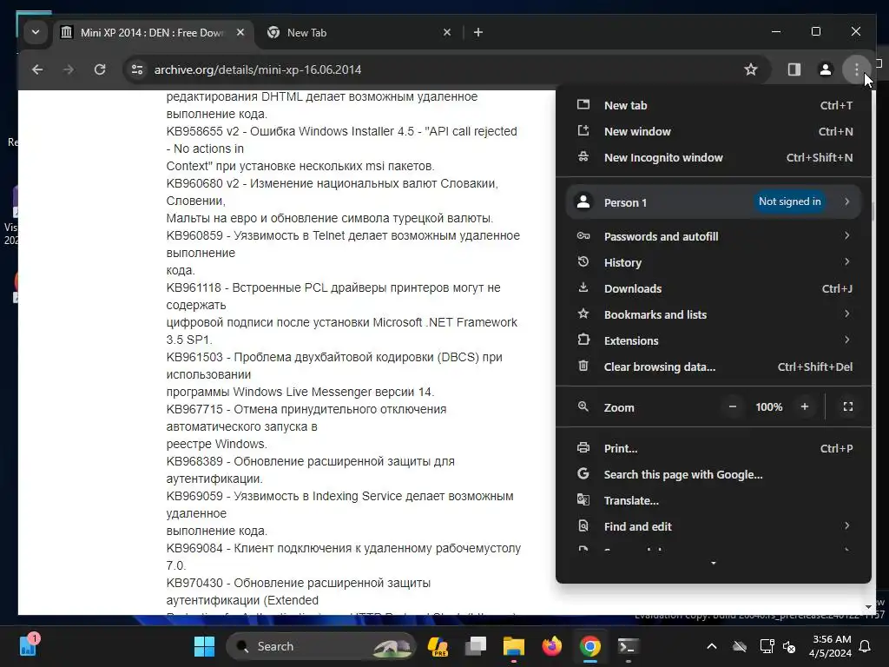Toggle the side panel icon
The width and height of the screenshot is (889, 667).
[x=794, y=69]
